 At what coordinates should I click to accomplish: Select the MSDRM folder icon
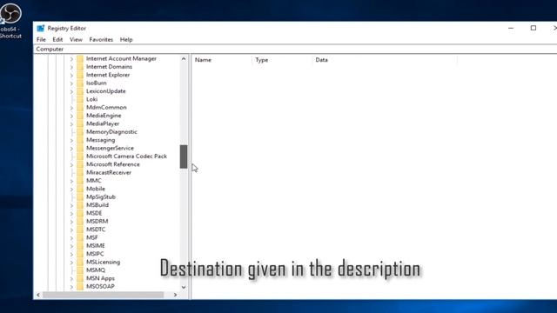coord(80,222)
